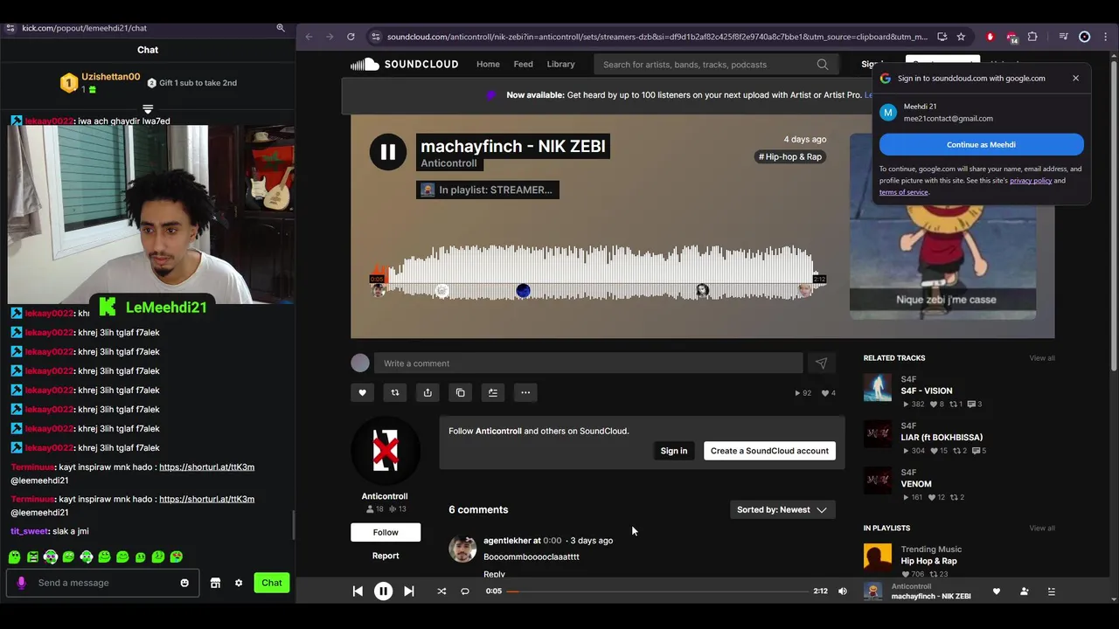Click the SoundCloud URL address bar

657,37
